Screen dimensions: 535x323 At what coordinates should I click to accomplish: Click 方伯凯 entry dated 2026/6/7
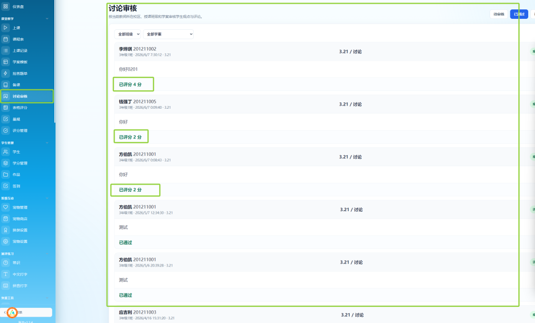point(137,154)
